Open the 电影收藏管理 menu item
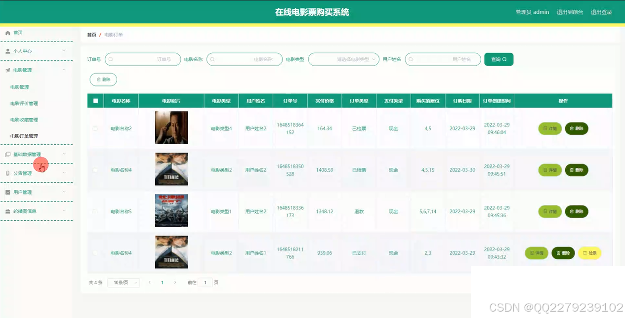 click(x=23, y=119)
